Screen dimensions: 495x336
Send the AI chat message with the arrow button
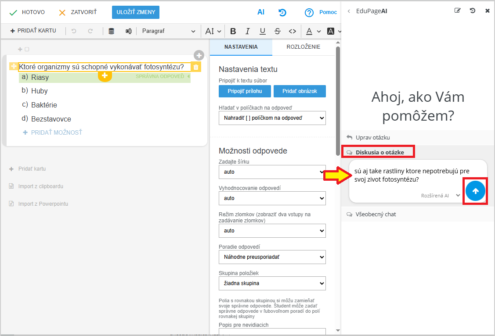point(475,191)
